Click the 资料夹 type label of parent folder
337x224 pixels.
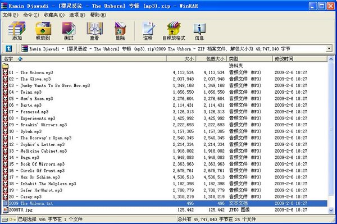click(236, 66)
